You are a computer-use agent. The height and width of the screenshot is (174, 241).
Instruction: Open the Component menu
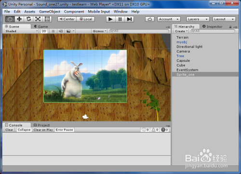pyautogui.click(x=74, y=12)
